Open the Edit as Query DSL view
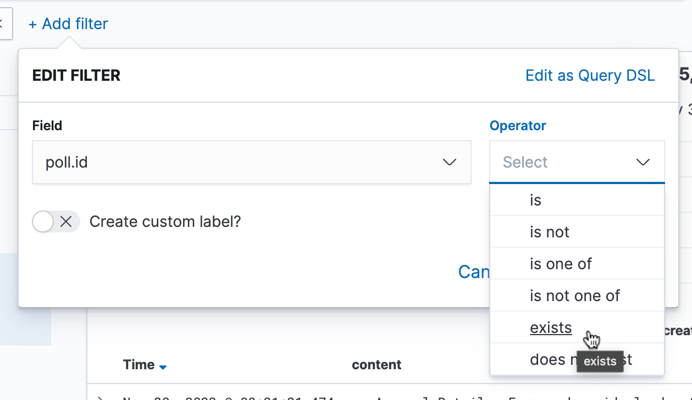 590,75
